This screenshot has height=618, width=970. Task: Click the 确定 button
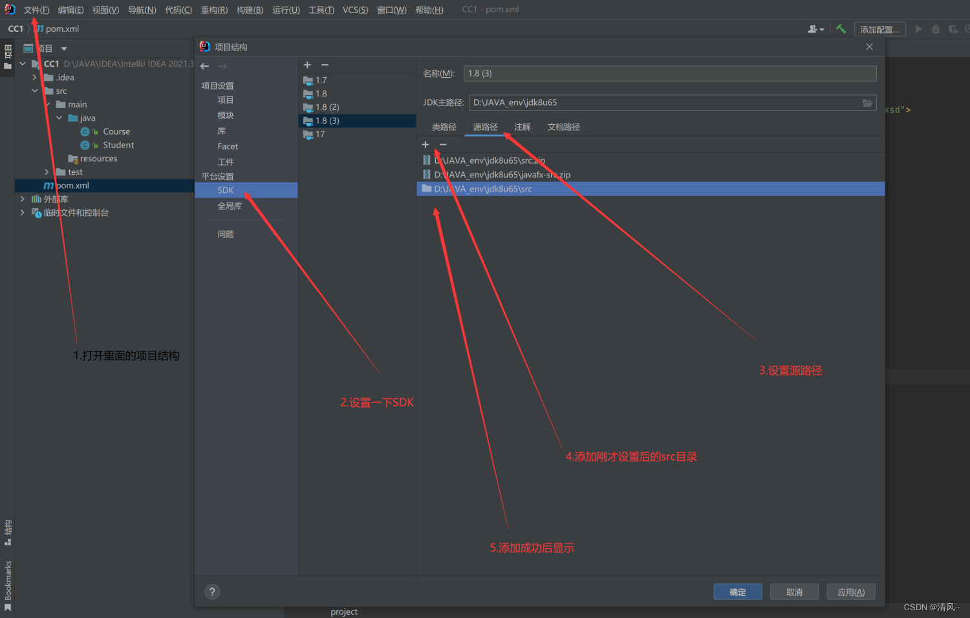[x=738, y=592]
